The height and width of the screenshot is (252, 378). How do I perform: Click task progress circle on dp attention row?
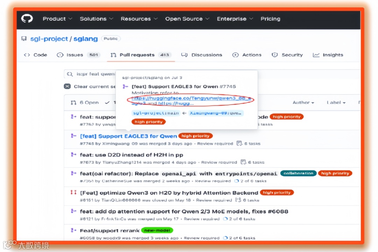(225, 219)
